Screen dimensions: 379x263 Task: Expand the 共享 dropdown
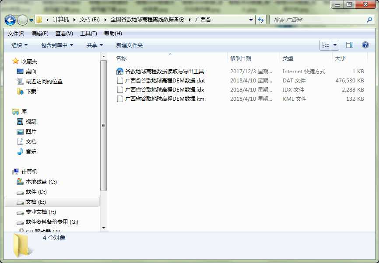coord(95,45)
